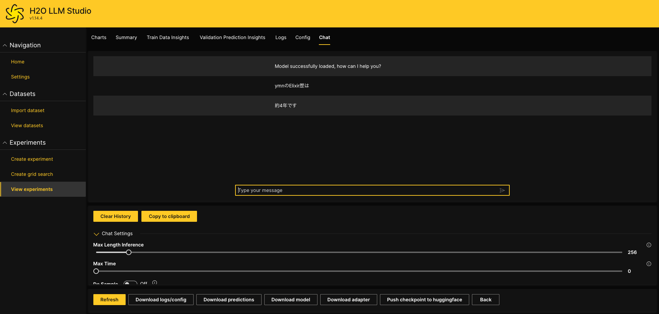Image resolution: width=659 pixels, height=314 pixels.
Task: Click the H2O LLM Studio logo icon
Action: [15, 14]
